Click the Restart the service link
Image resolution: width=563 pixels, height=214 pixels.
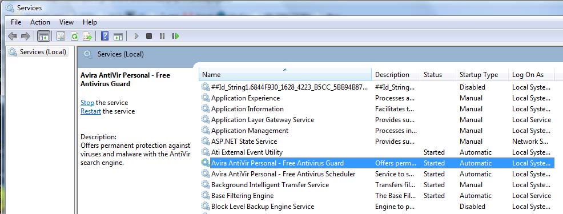point(91,111)
